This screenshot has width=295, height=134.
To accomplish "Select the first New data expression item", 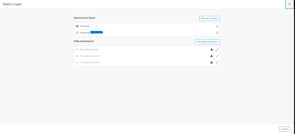I will (x=89, y=49).
